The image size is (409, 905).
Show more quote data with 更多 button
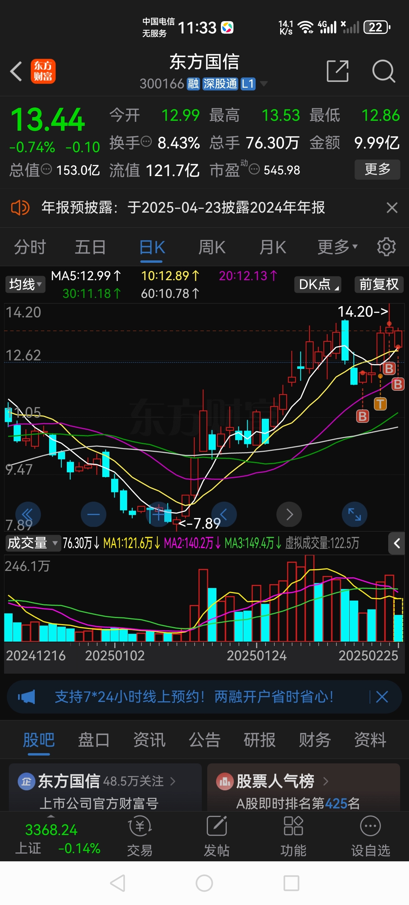click(x=377, y=169)
